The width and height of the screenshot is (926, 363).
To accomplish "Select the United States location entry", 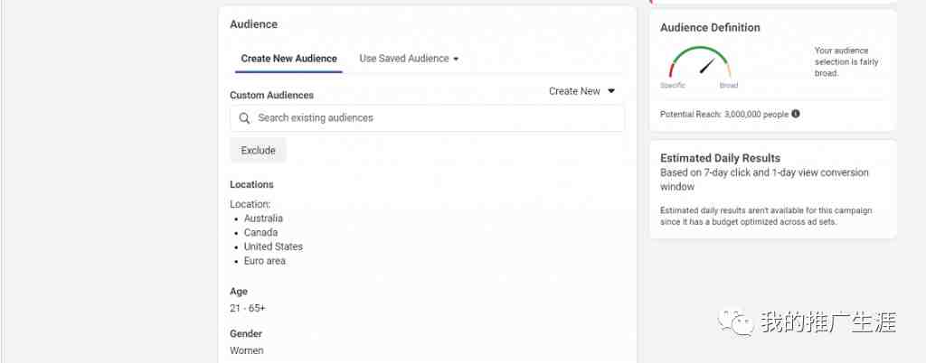I will [273, 247].
